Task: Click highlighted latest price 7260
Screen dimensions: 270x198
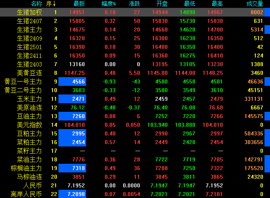Action: (x=72, y=116)
